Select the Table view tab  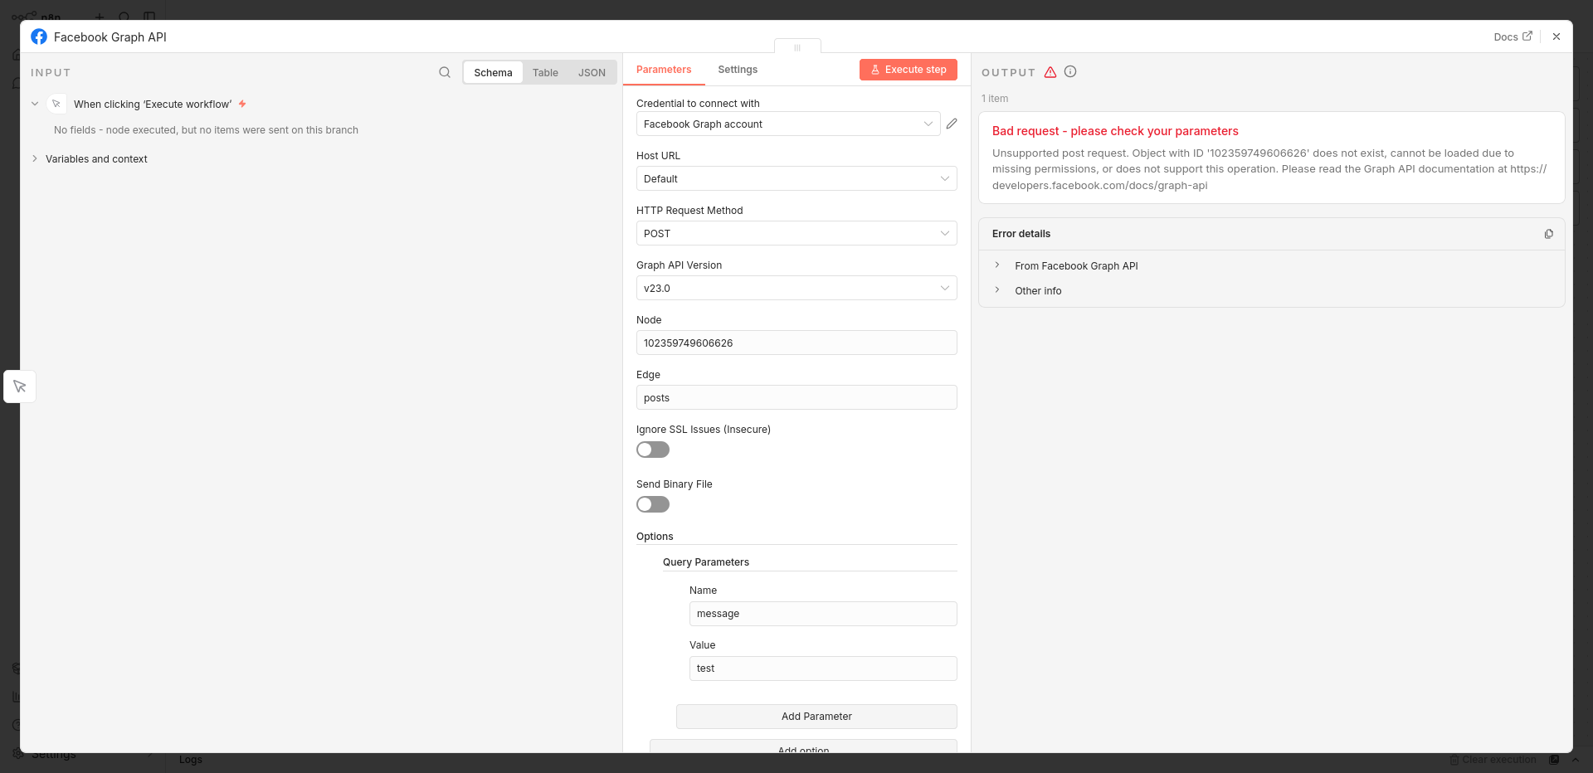coord(545,73)
